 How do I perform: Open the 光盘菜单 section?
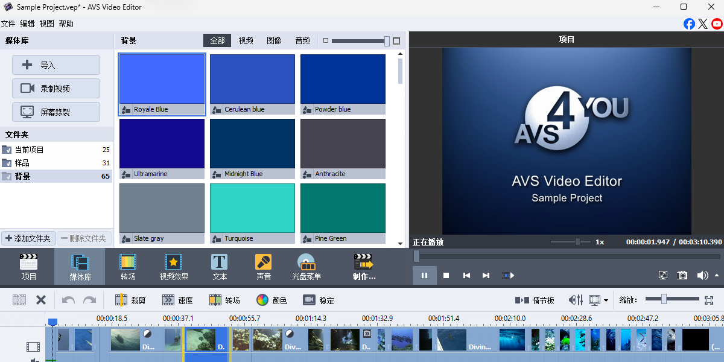click(306, 267)
